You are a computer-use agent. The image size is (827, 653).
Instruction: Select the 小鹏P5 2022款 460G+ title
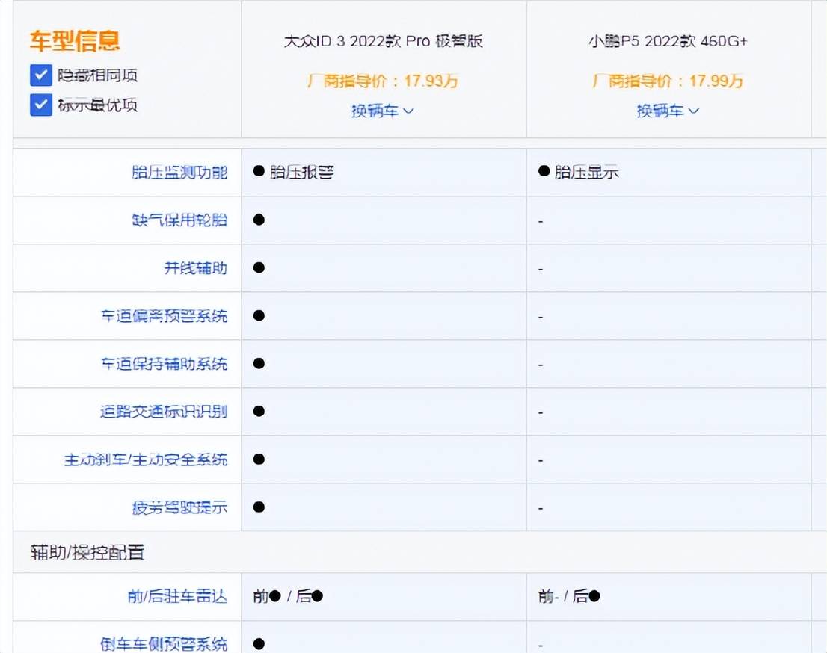pyautogui.click(x=668, y=41)
